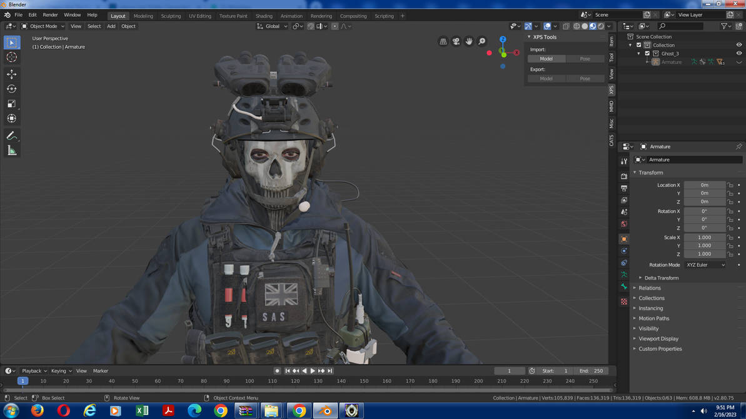The width and height of the screenshot is (746, 419).
Task: Toggle camera view in viewport
Action: pyautogui.click(x=456, y=41)
